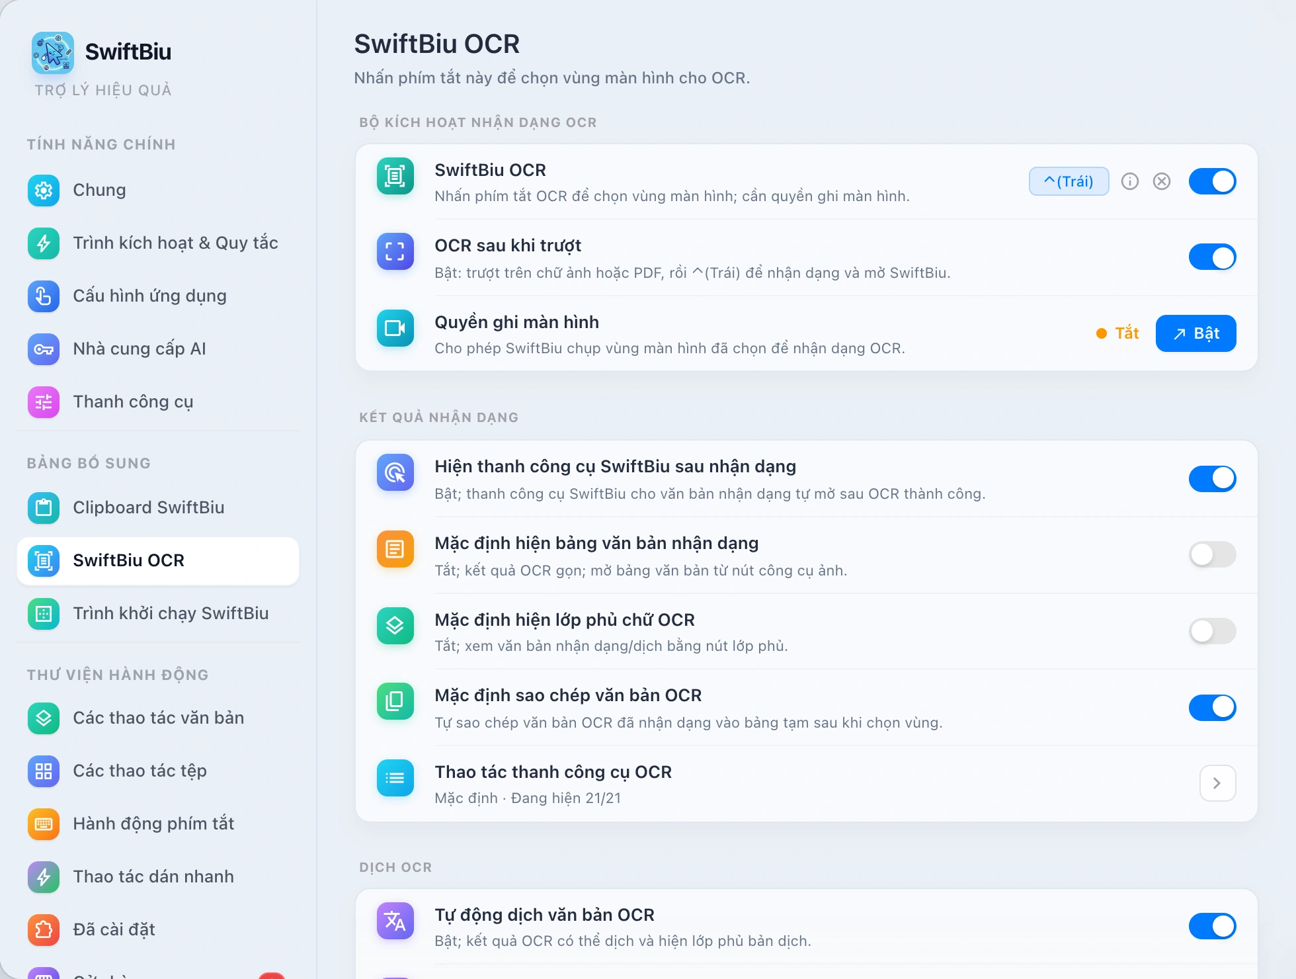Click the launcher grid icon for Trình khởi chạy

tap(44, 614)
